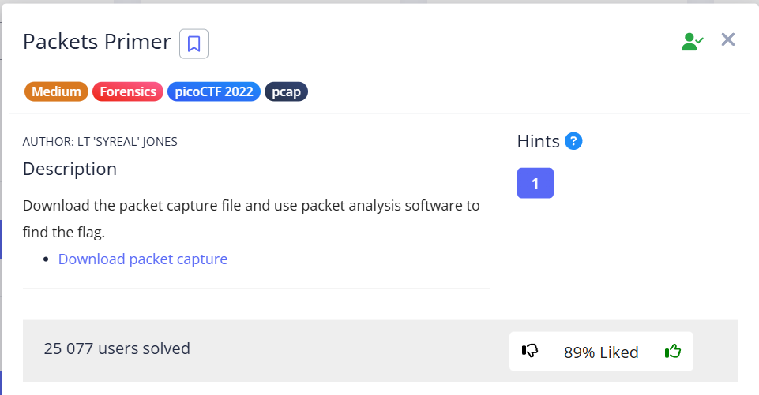
Task: Select the Forensics category tag
Action: click(127, 91)
